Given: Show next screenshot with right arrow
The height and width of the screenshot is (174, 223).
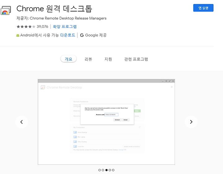Looking at the screenshot, I should 191,122.
